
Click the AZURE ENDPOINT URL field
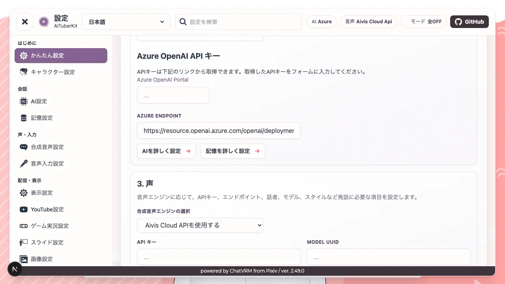tap(219, 131)
